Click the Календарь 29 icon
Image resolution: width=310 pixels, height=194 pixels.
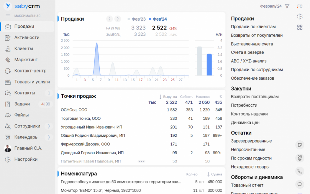point(8,137)
